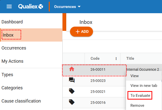Select "View" in the context menu

click(134, 76)
